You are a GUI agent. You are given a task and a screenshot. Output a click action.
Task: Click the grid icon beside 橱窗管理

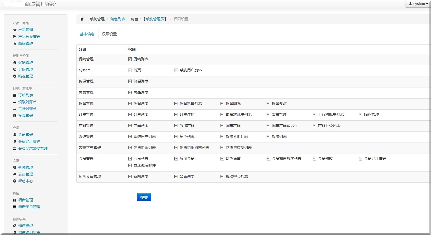pos(15,200)
